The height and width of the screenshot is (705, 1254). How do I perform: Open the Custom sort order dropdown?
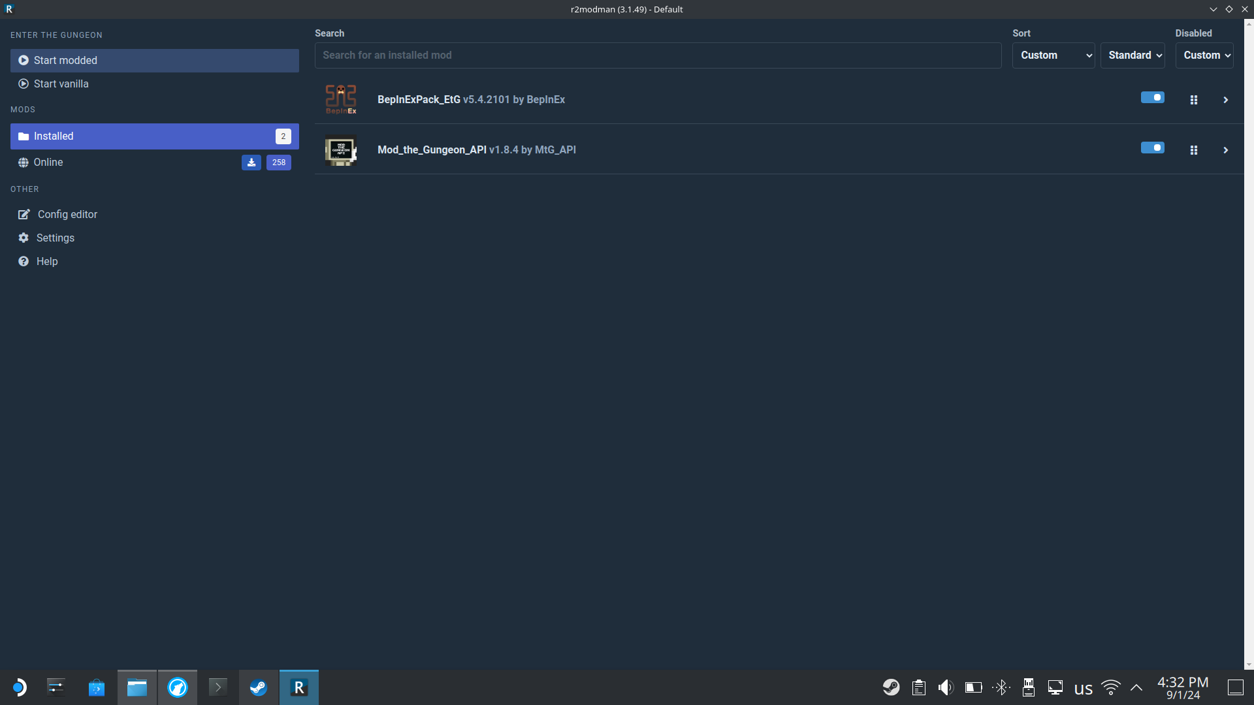point(1053,55)
